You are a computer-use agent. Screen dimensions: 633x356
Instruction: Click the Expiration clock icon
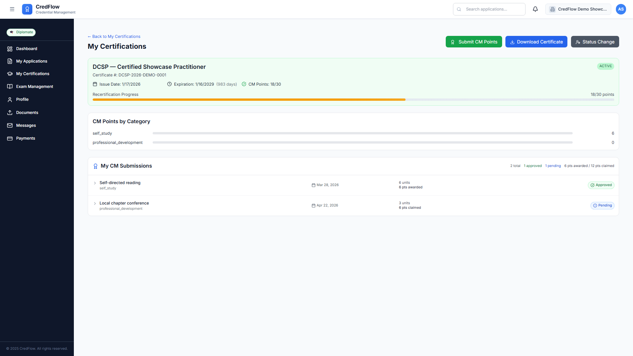click(169, 84)
